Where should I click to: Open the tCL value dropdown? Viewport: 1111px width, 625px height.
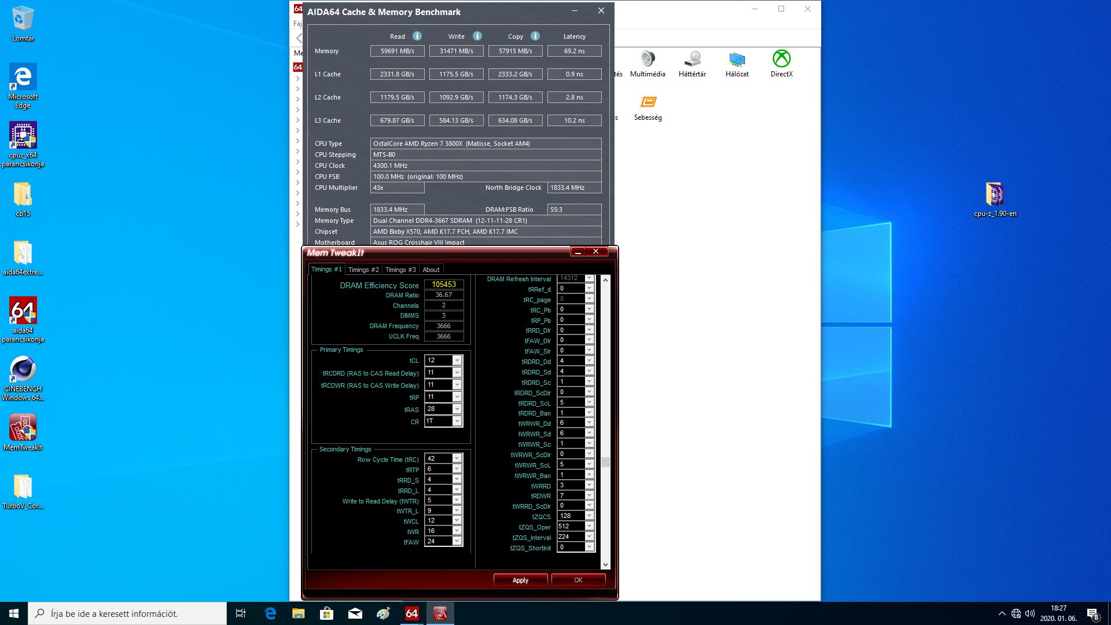pos(457,361)
